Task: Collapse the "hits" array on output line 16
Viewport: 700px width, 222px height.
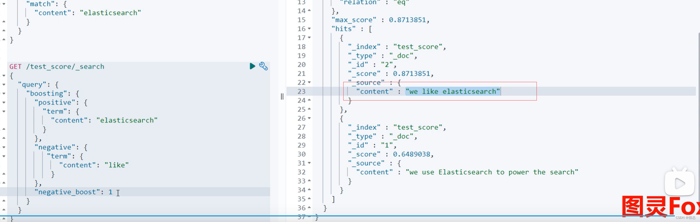Action: click(x=309, y=29)
